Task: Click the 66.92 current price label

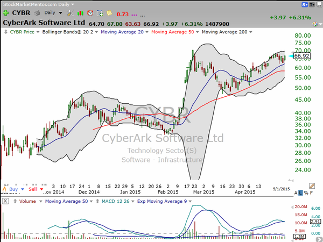Action: 301,56
